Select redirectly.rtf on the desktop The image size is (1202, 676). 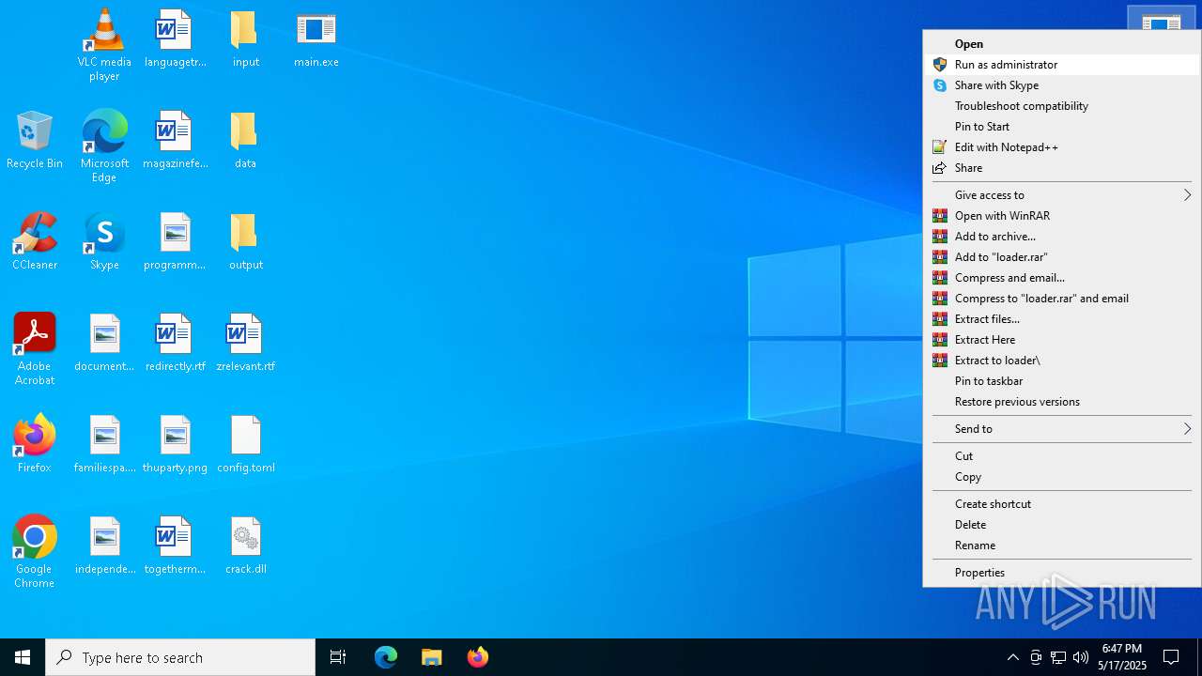[x=175, y=344]
